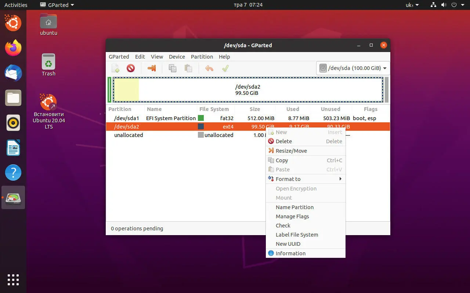Open the Edit menu
The height and width of the screenshot is (293, 470).
(x=140, y=57)
